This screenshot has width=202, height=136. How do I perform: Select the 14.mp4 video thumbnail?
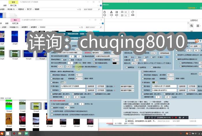28,54
